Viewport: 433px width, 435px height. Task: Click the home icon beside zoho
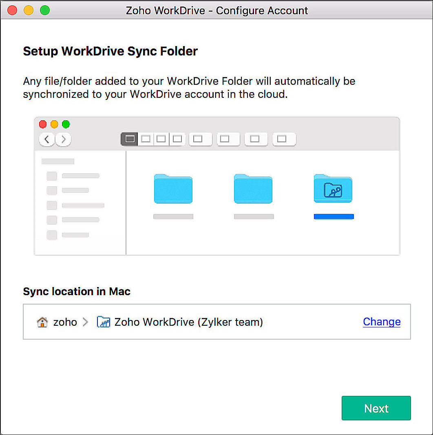[42, 322]
